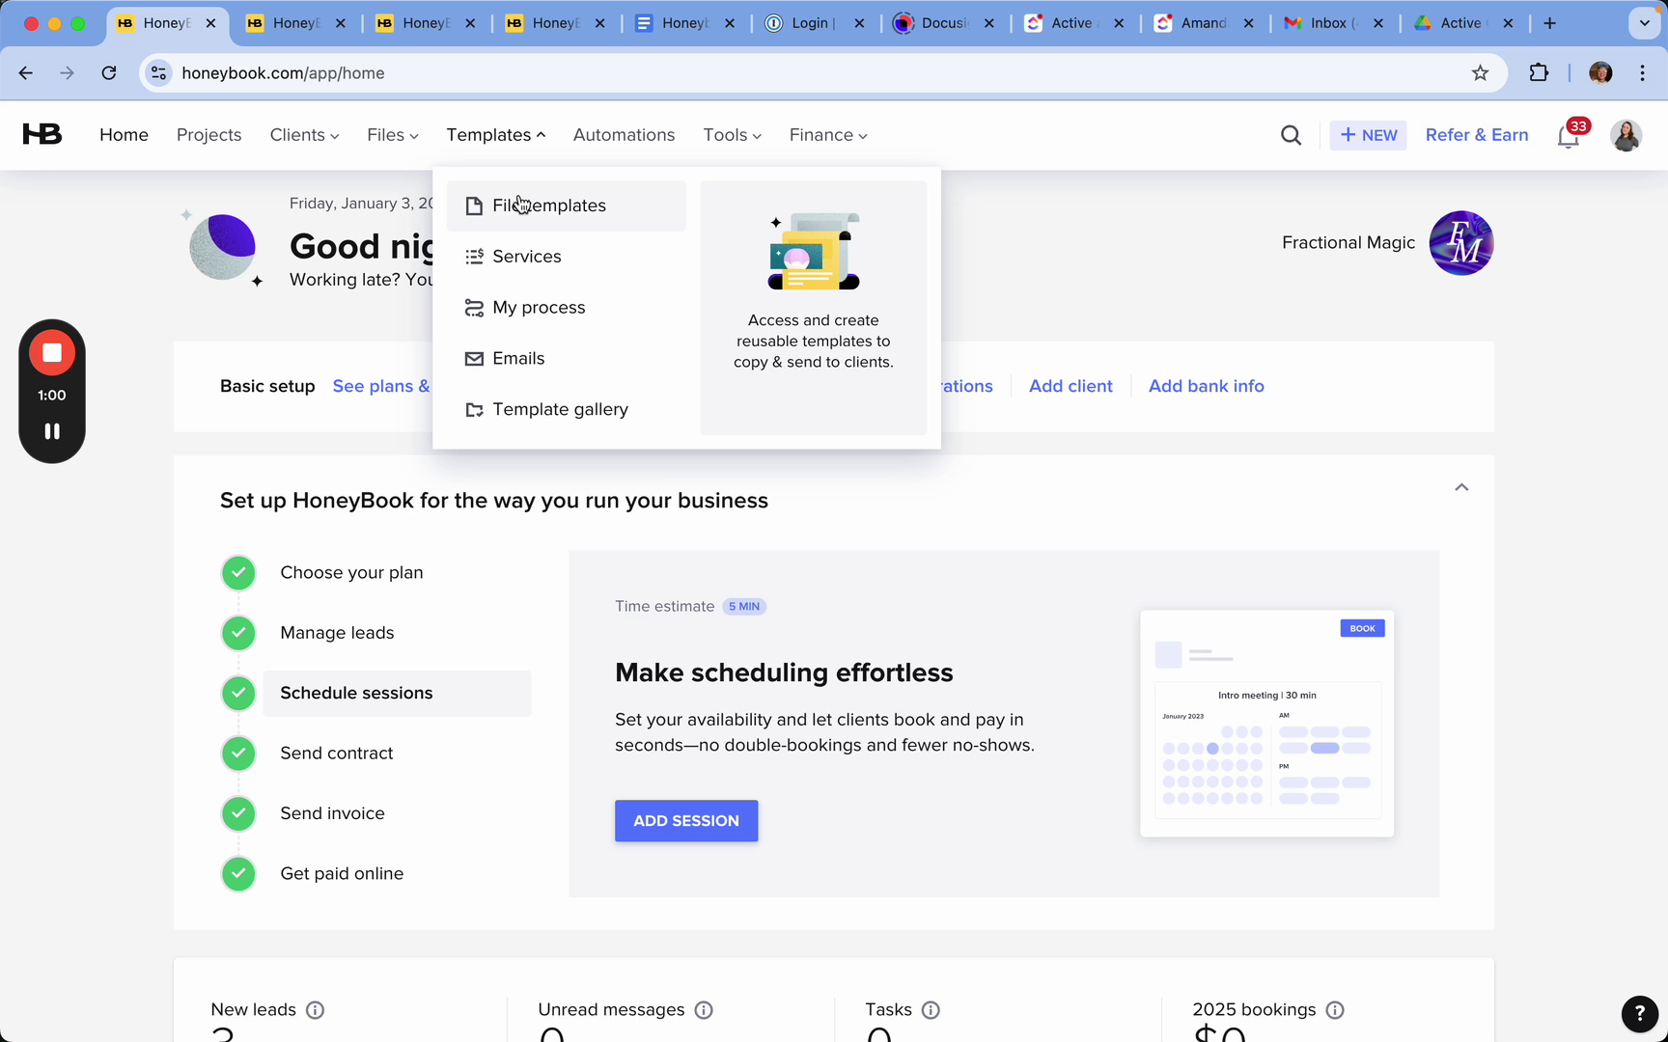Click the Schedule sessions green checkmark
1668x1042 pixels.
tap(238, 694)
